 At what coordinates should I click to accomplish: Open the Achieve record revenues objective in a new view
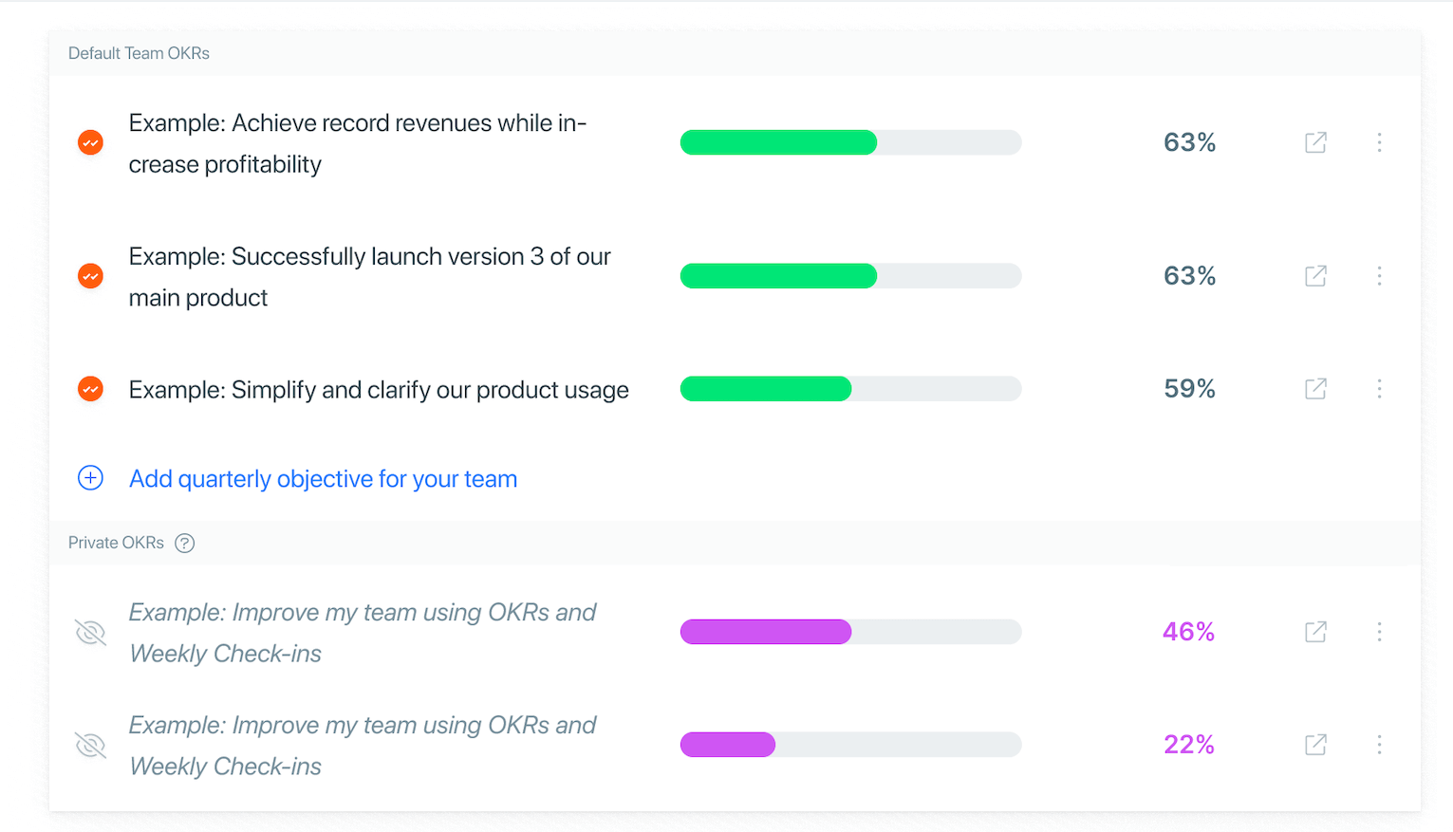tap(1315, 142)
